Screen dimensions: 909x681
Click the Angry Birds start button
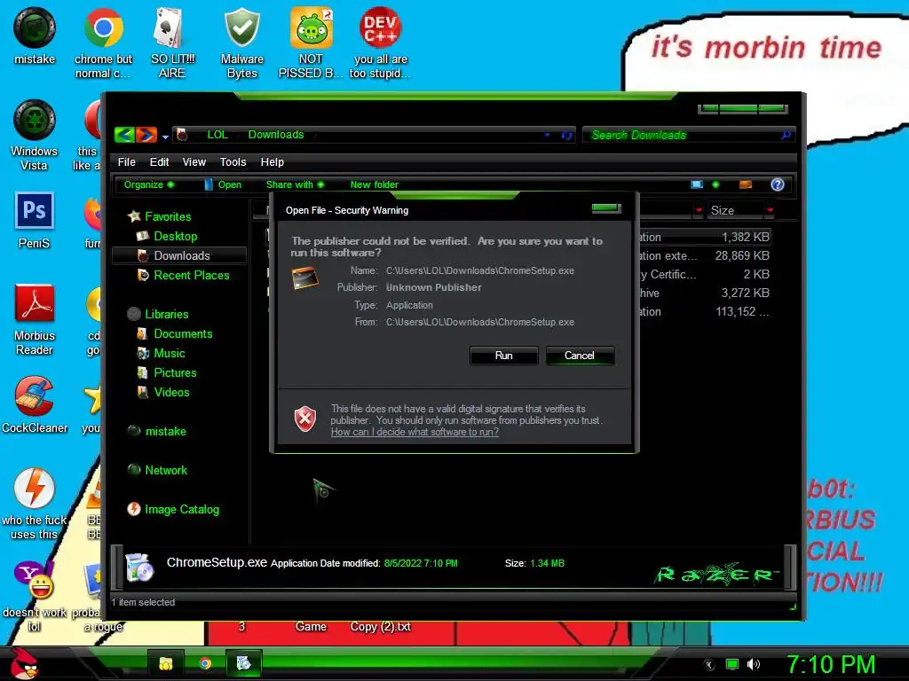(x=23, y=663)
